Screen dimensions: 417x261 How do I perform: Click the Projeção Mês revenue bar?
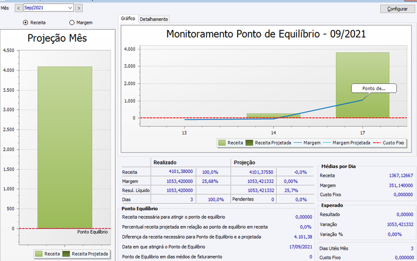[65, 147]
